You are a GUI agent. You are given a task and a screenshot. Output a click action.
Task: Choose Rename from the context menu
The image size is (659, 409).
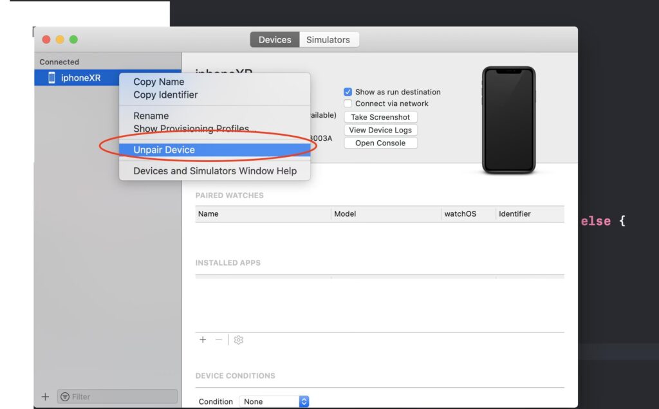coord(151,116)
